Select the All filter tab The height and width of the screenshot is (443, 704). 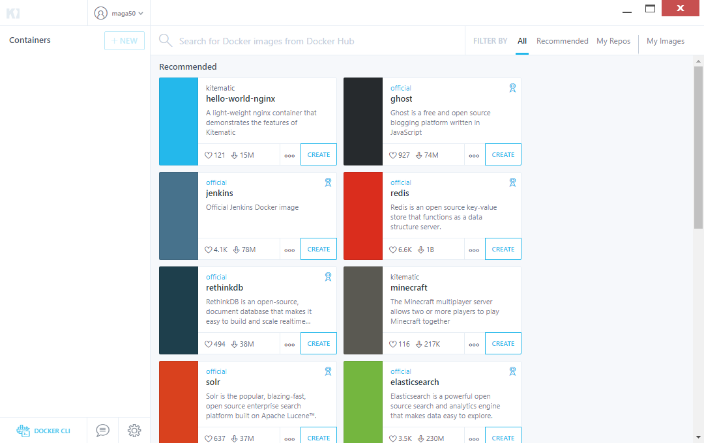pos(521,41)
